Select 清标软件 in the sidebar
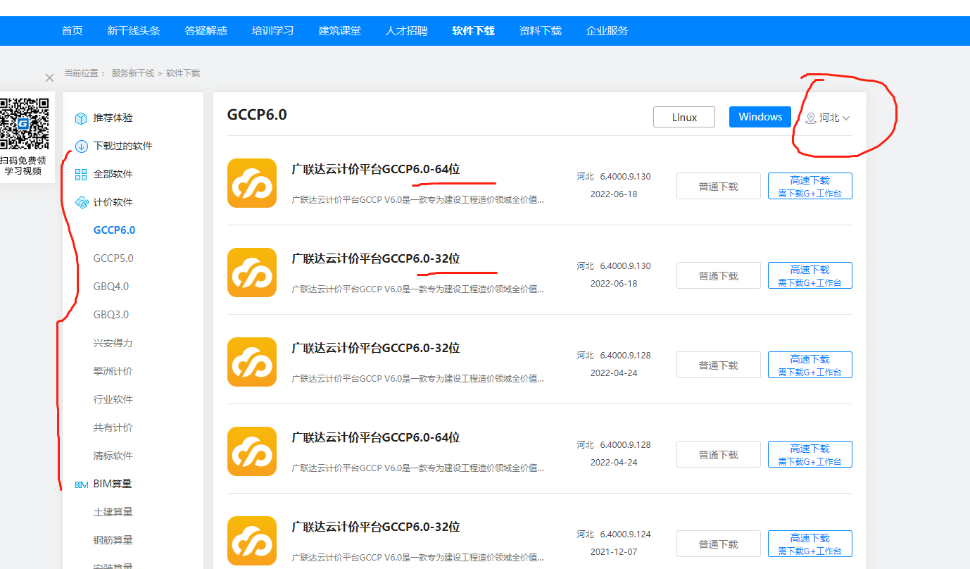970x569 pixels. (113, 456)
